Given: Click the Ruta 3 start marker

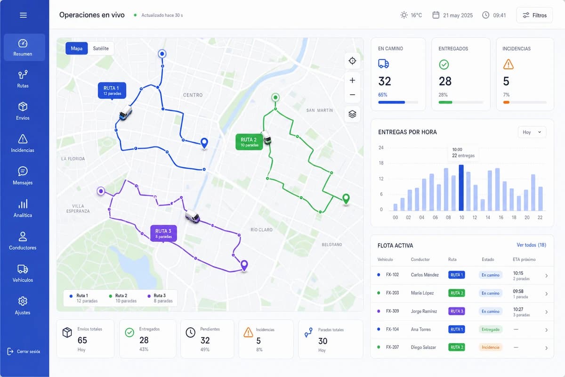Looking at the screenshot, I should coord(101,191).
